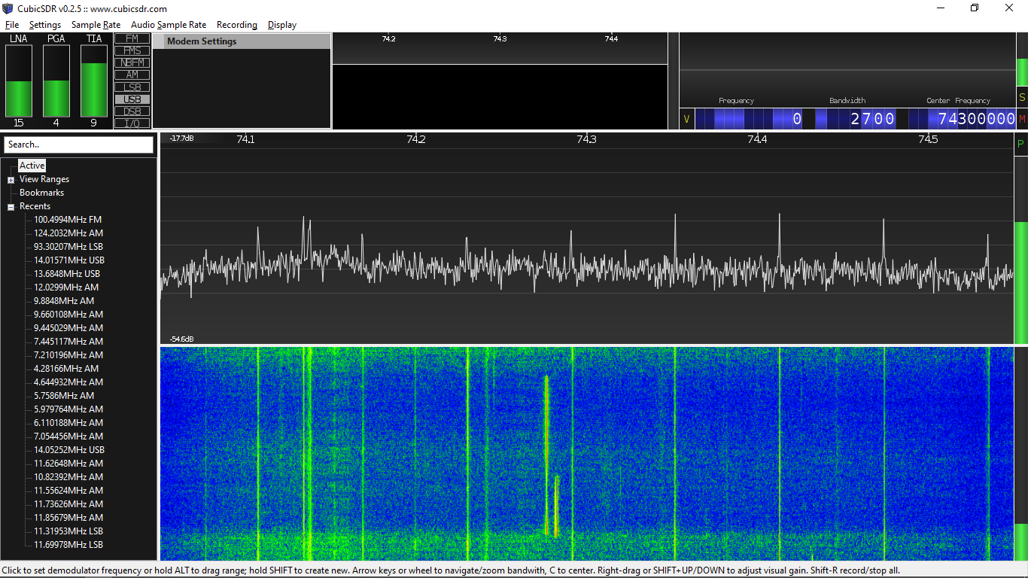Select AM demodulator mode
This screenshot has width=1034, height=584.
point(132,75)
